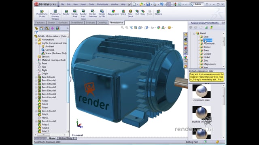Open the FeatureManager design tree tab

36,29
